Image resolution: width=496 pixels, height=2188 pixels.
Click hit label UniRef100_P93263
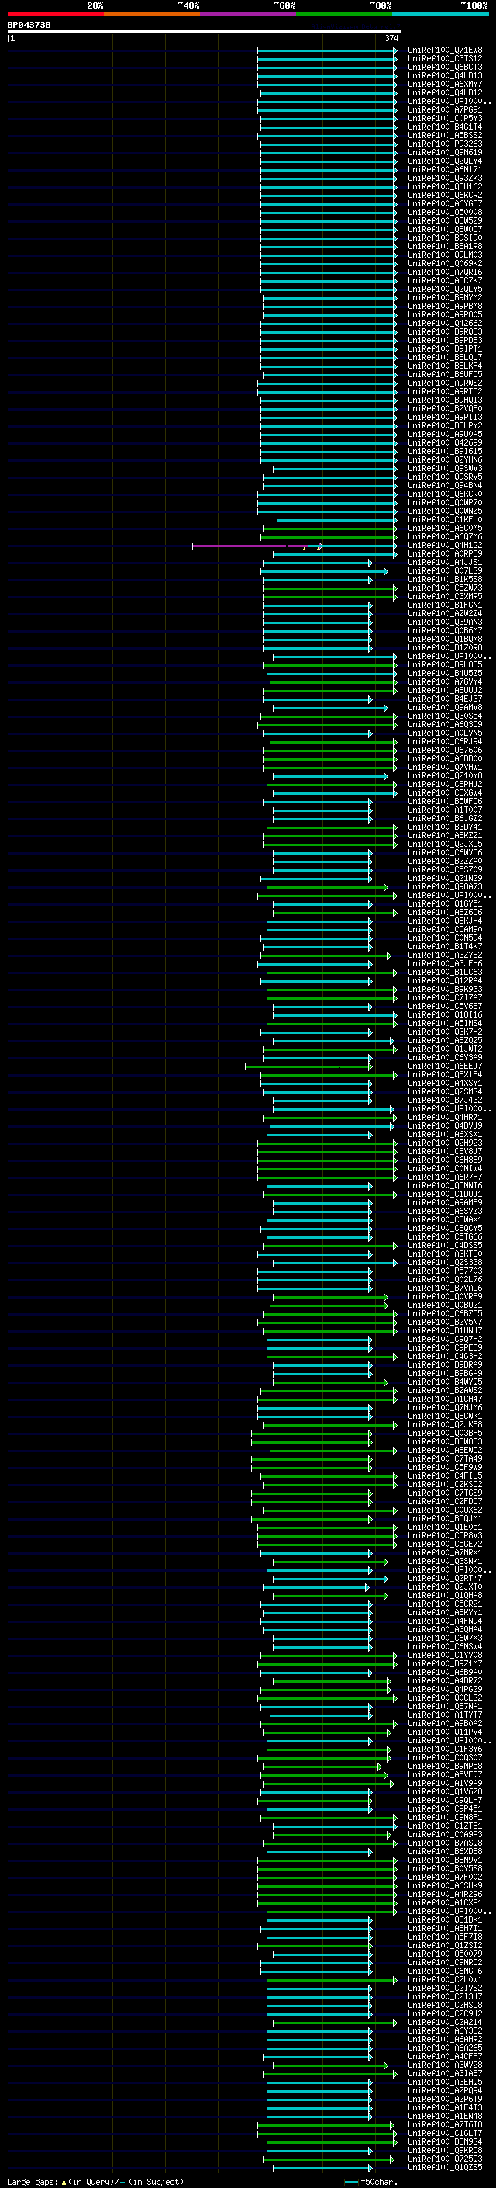click(445, 144)
